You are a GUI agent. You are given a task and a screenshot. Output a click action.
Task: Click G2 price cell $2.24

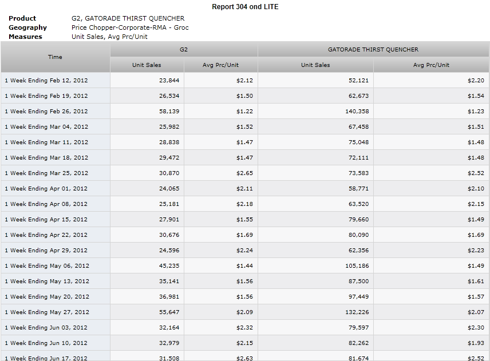point(220,251)
